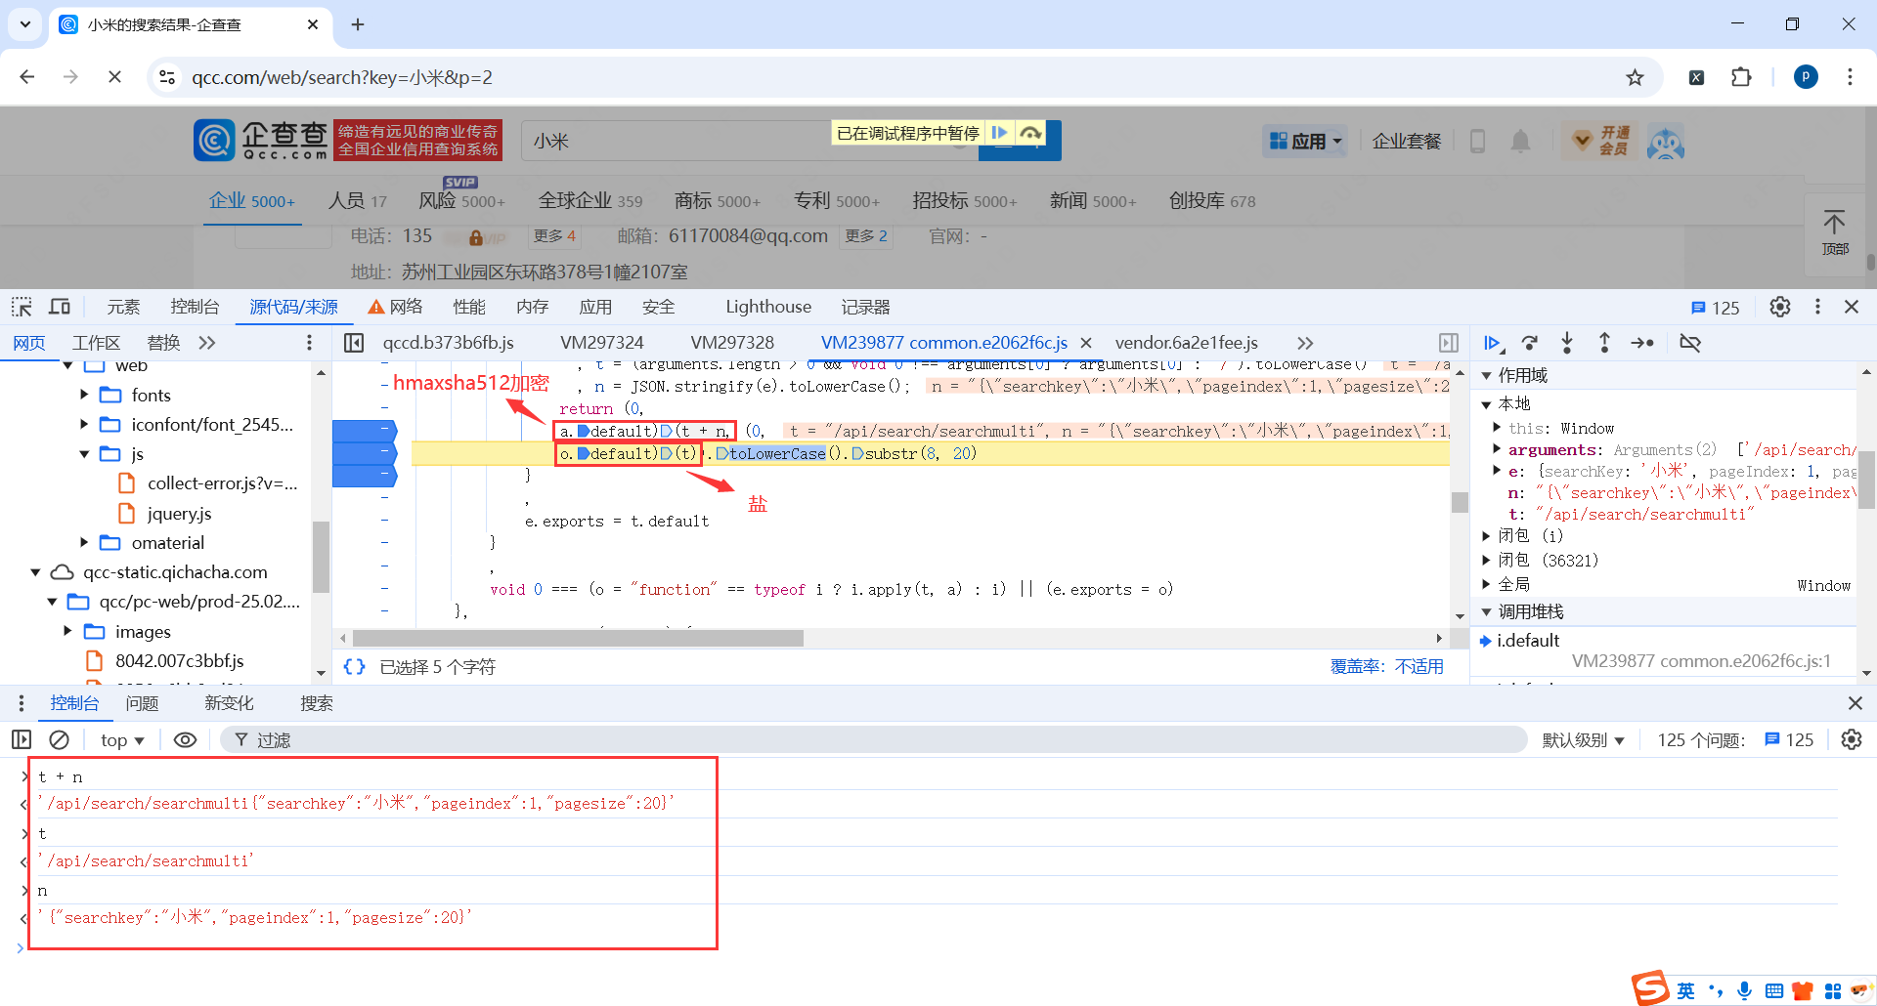
Task: Open the Lighthouse tab
Action: pyautogui.click(x=768, y=307)
